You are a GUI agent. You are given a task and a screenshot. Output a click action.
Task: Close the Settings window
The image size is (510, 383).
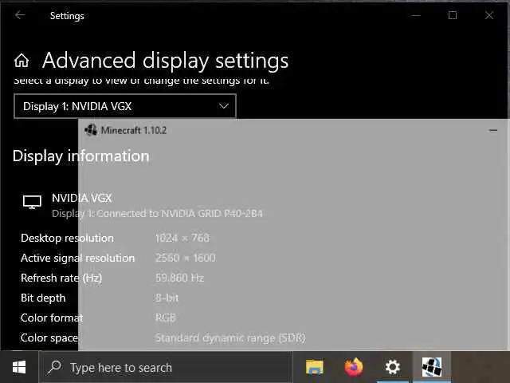(489, 15)
